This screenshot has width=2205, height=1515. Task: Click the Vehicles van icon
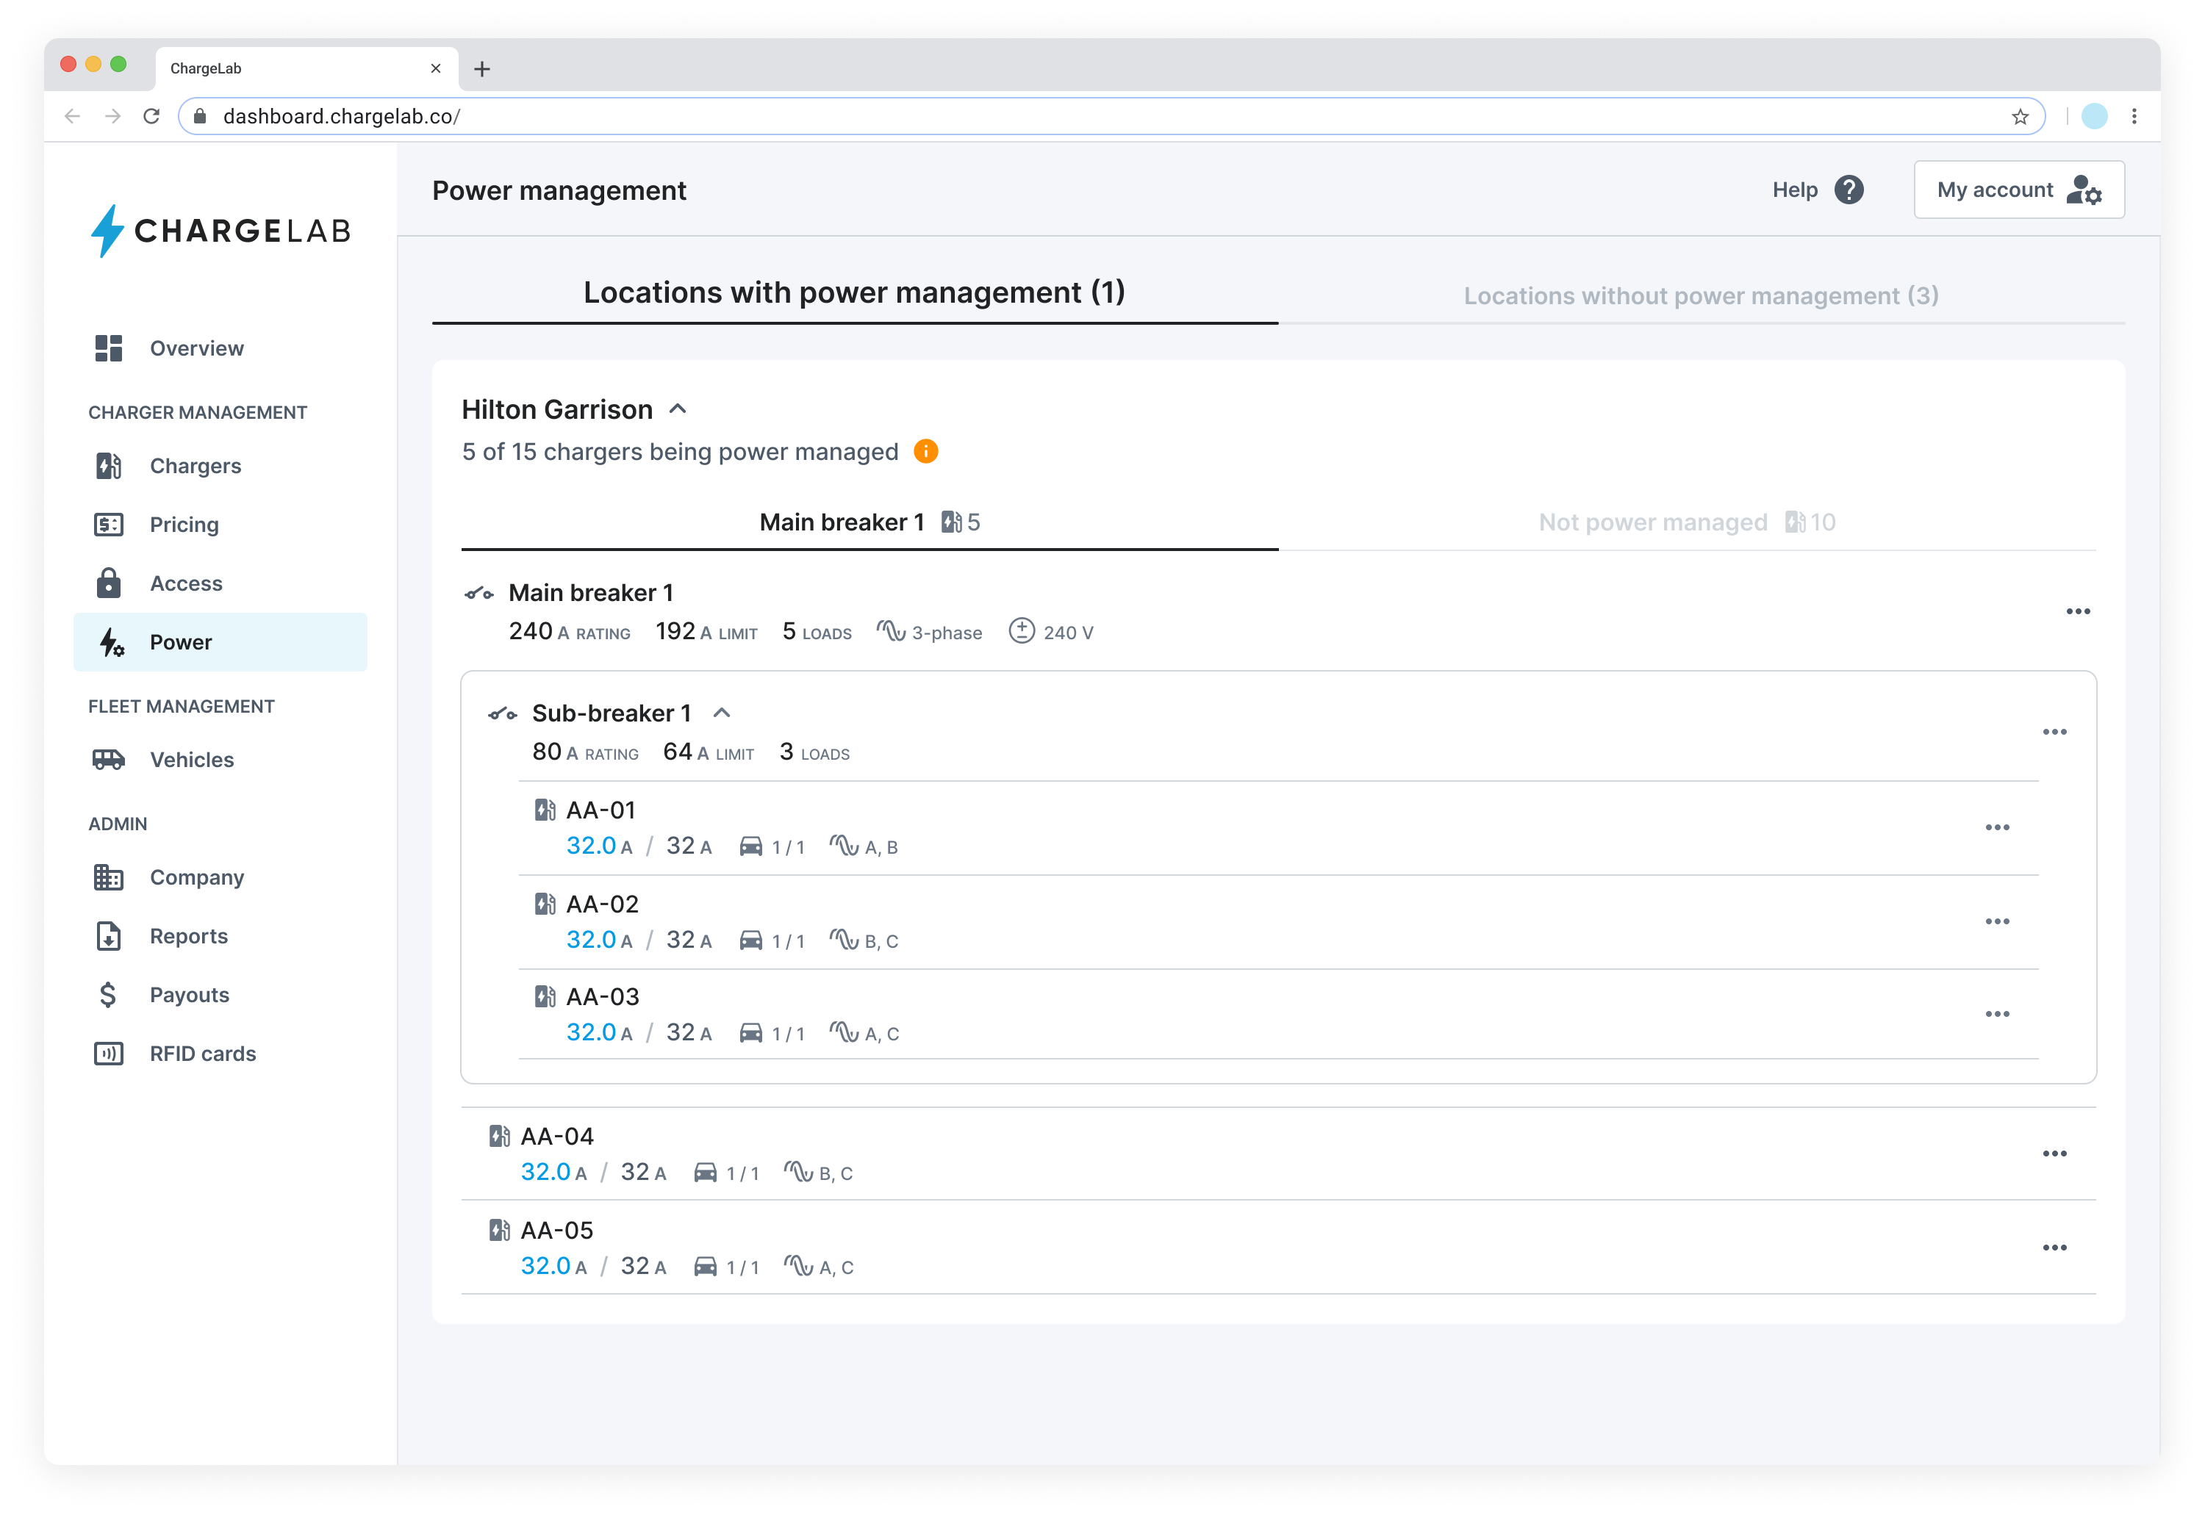point(108,760)
